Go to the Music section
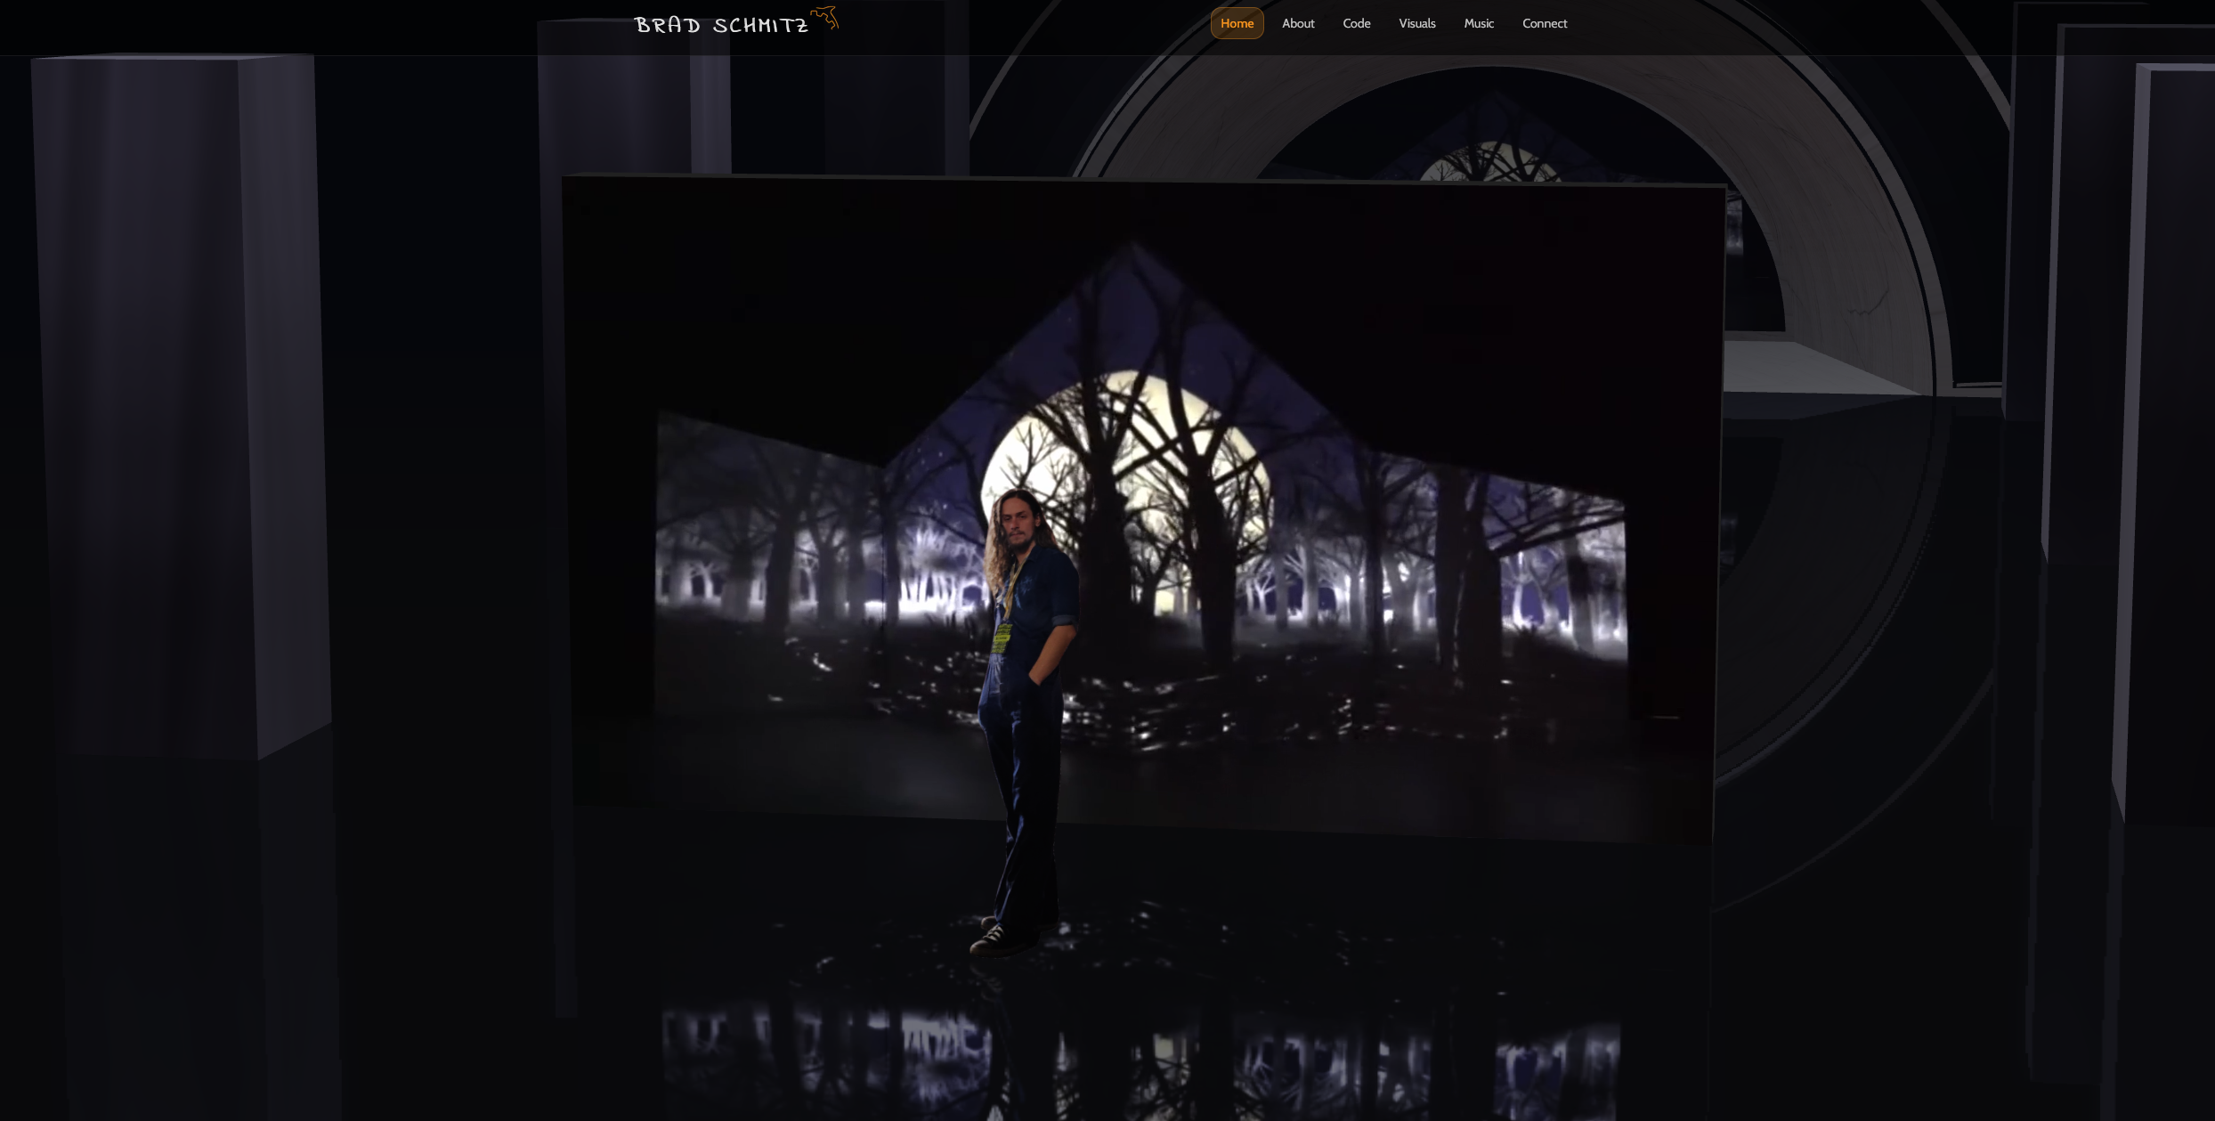The width and height of the screenshot is (2215, 1121). 1479,23
